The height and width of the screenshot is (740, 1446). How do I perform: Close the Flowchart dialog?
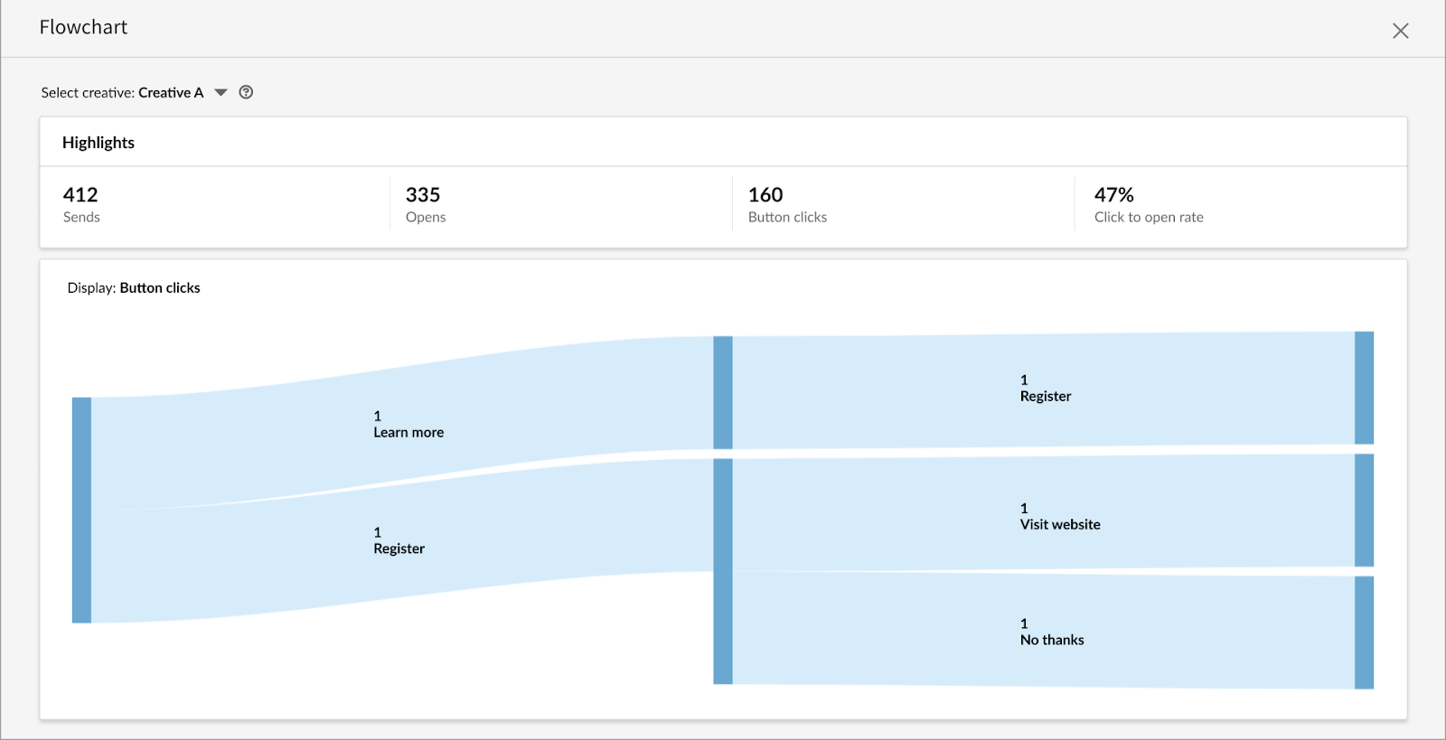tap(1400, 31)
